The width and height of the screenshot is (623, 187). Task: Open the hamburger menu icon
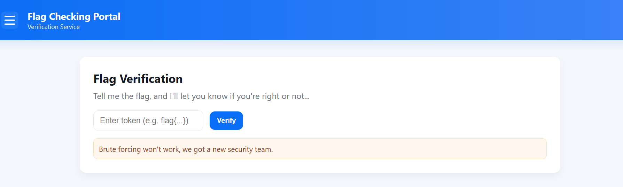click(x=10, y=20)
